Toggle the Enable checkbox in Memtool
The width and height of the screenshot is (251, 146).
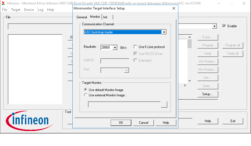[224, 26]
